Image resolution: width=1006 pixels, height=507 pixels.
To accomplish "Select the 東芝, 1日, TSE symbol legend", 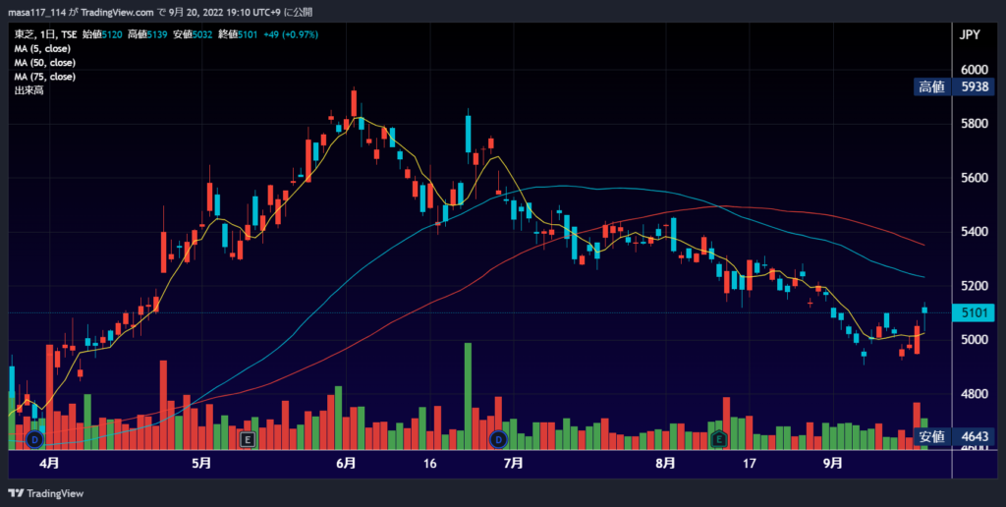I will 46,34.
